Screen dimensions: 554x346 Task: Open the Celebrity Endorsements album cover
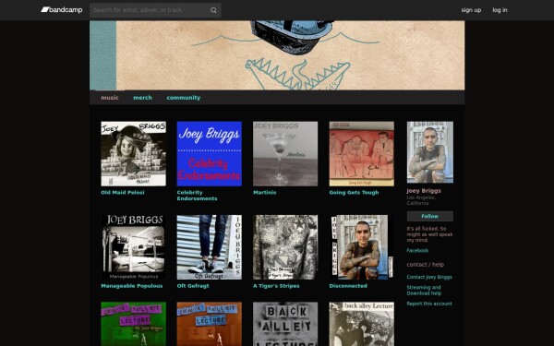(210, 153)
